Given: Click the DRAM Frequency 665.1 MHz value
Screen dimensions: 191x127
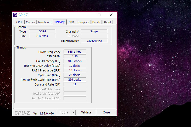Looking at the screenshot, I should [75, 52].
